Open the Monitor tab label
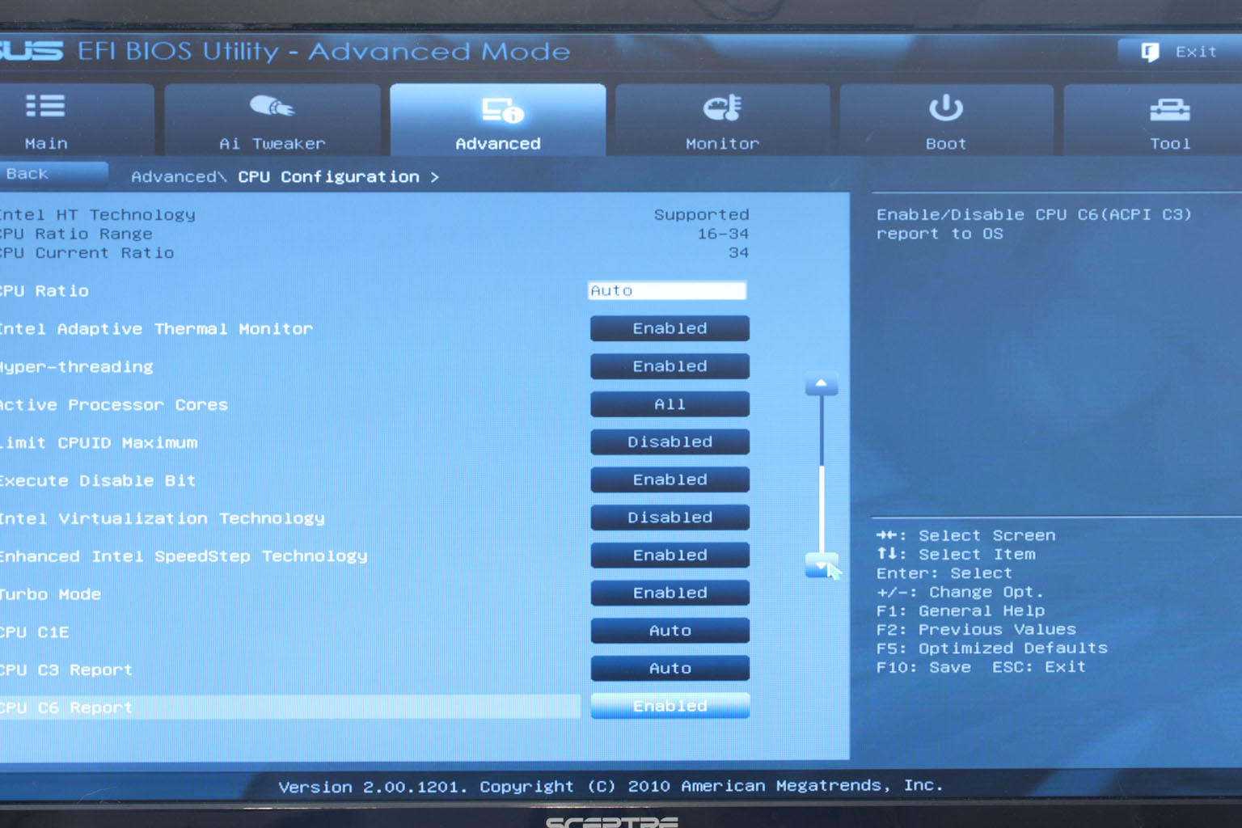The width and height of the screenshot is (1242, 828). tap(722, 144)
